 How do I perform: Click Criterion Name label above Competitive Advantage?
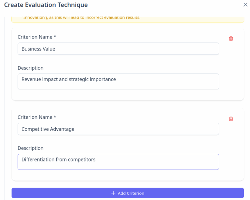click(35, 117)
